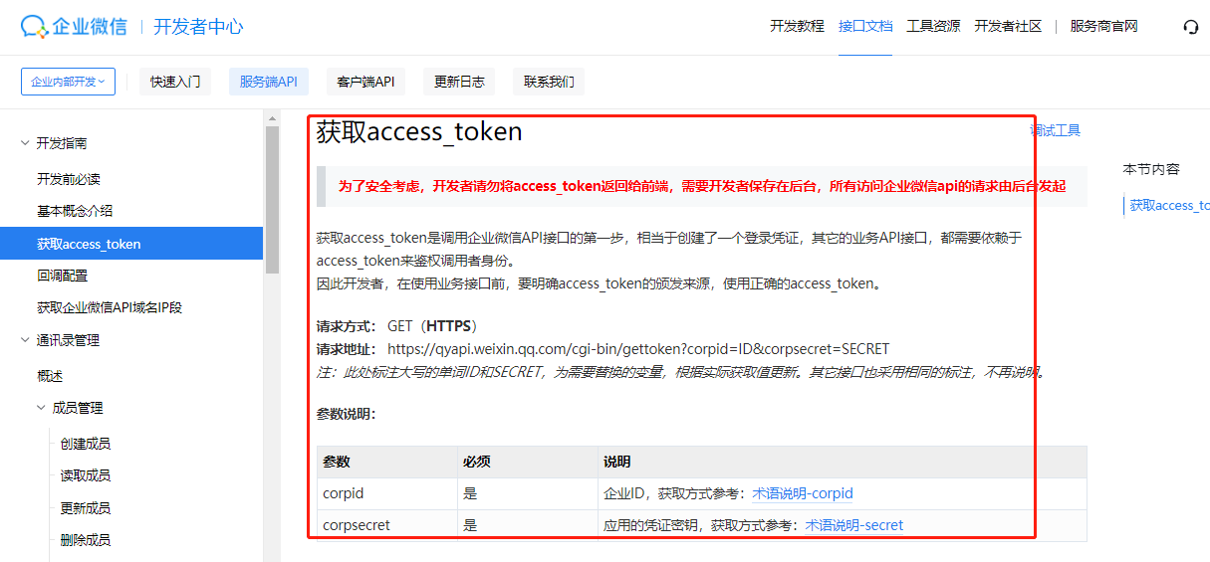Image resolution: width=1210 pixels, height=562 pixels.
Task: Click the 请求方式 GET line
Action: [x=398, y=326]
